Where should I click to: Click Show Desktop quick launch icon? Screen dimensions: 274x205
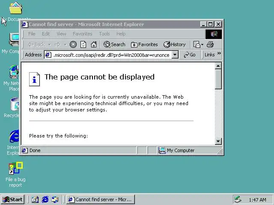tap(35, 199)
